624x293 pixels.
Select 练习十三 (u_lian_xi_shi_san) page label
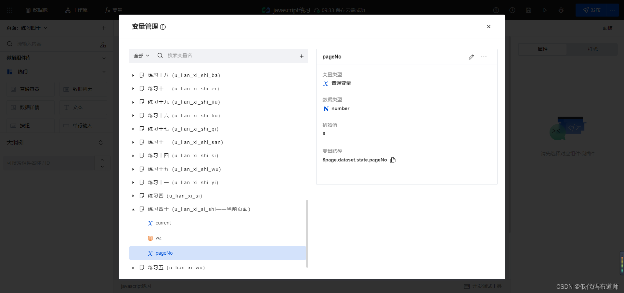(185, 142)
